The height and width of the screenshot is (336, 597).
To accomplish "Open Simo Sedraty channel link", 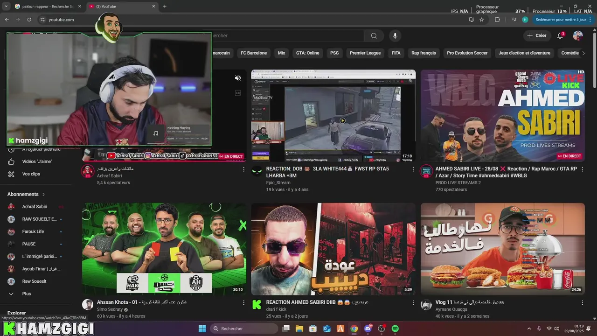I will click(x=110, y=309).
